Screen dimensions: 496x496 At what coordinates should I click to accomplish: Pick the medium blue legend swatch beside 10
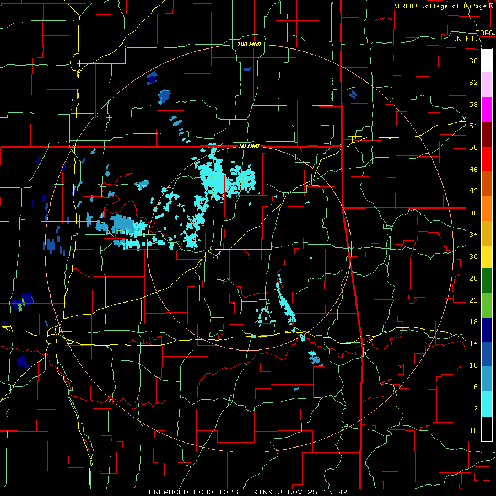(487, 354)
